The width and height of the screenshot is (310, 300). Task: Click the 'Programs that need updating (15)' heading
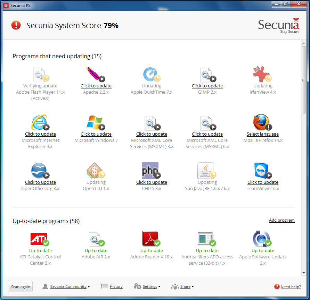(57, 56)
